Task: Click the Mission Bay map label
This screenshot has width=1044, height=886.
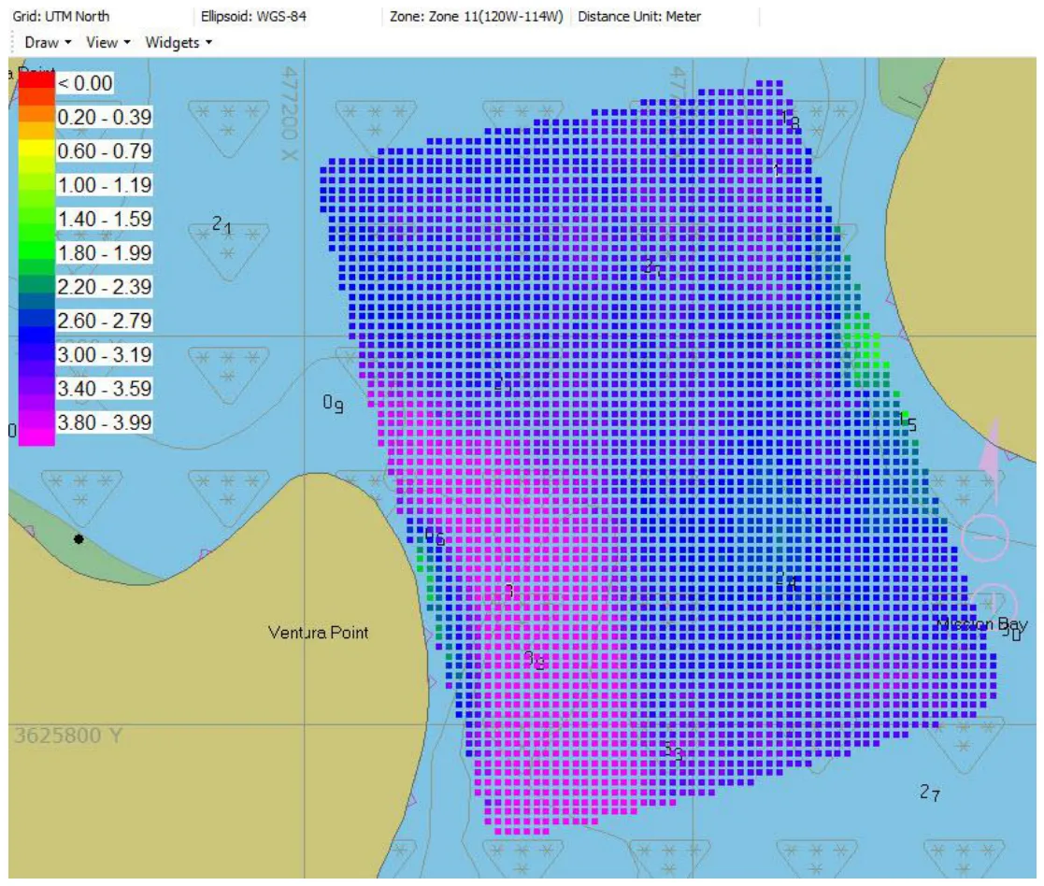Action: (982, 624)
